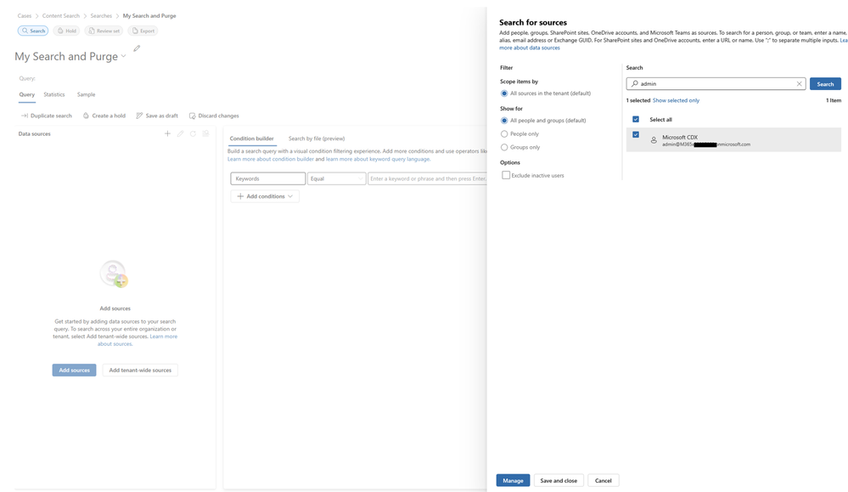Click the keyword or phrase input field
848x492 pixels.
[x=427, y=178]
